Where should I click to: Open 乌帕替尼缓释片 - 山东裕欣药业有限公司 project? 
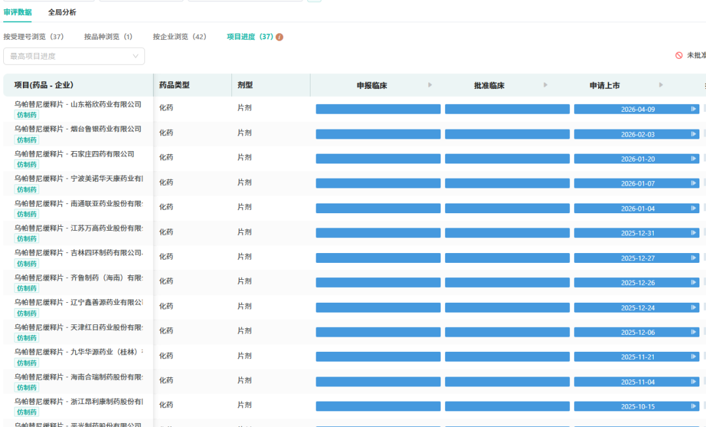(78, 104)
